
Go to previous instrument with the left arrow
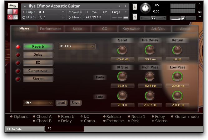(120, 6)
